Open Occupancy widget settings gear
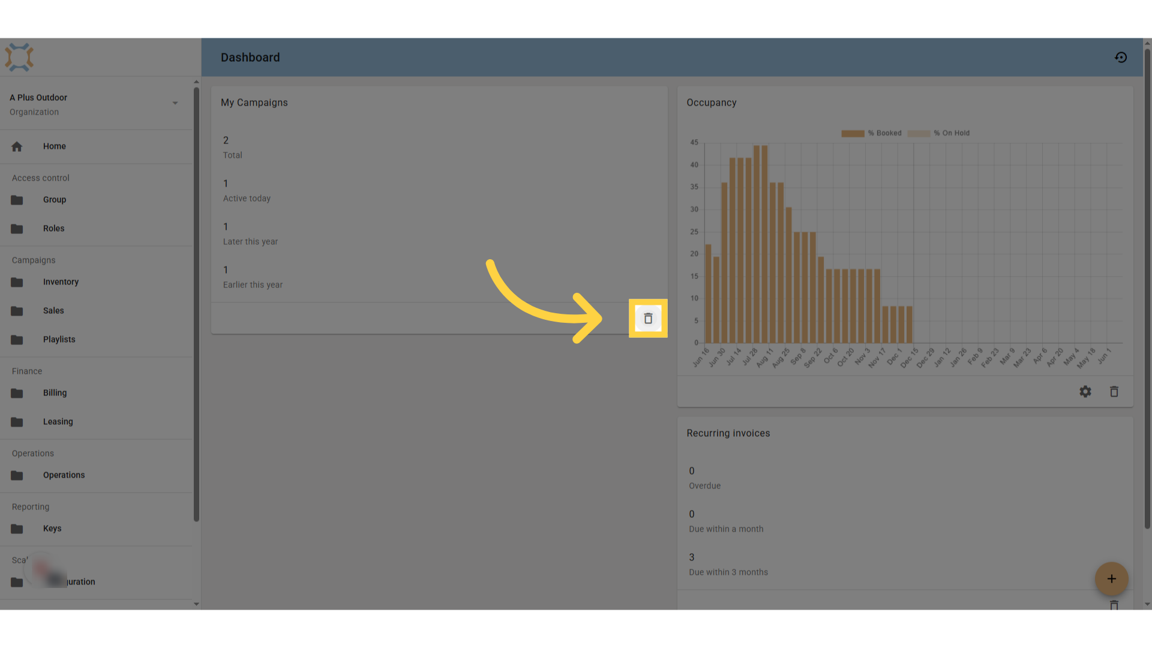 point(1085,392)
